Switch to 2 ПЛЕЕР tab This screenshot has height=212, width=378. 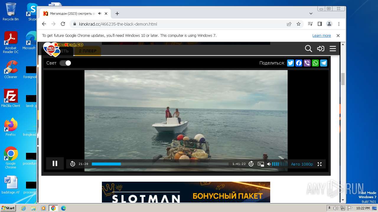pos(87,51)
